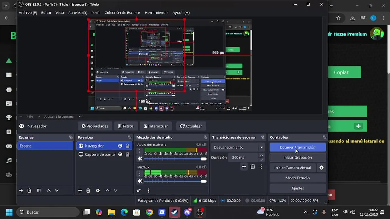Hide the Navegador source with its eye icon
This screenshot has width=390, height=219.
coord(120,146)
